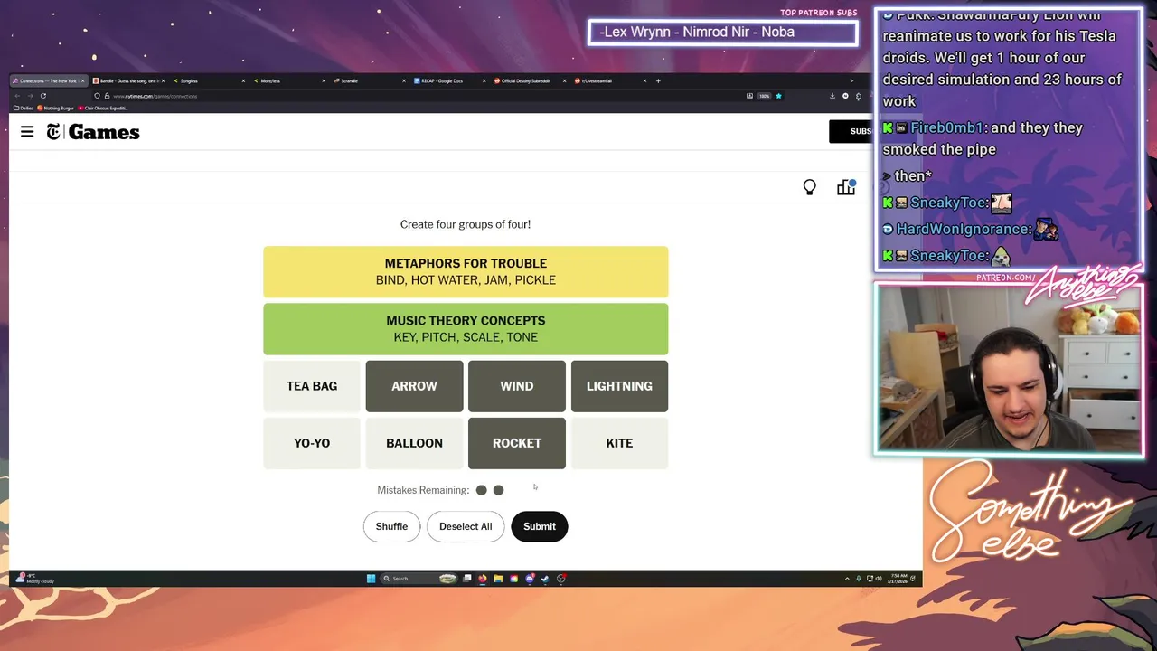The width and height of the screenshot is (1157, 651).
Task: Open the Windows Start menu
Action: (371, 579)
